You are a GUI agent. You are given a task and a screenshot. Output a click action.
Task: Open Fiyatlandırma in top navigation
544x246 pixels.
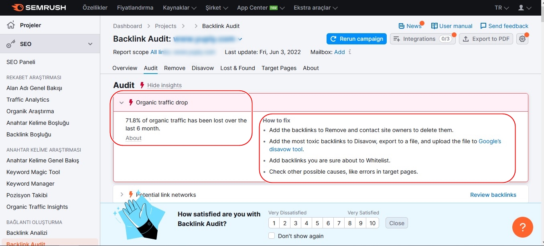[x=135, y=8]
